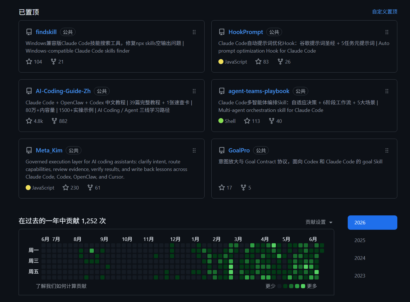Click the repository icon beside Meta_Kim

pos(29,150)
